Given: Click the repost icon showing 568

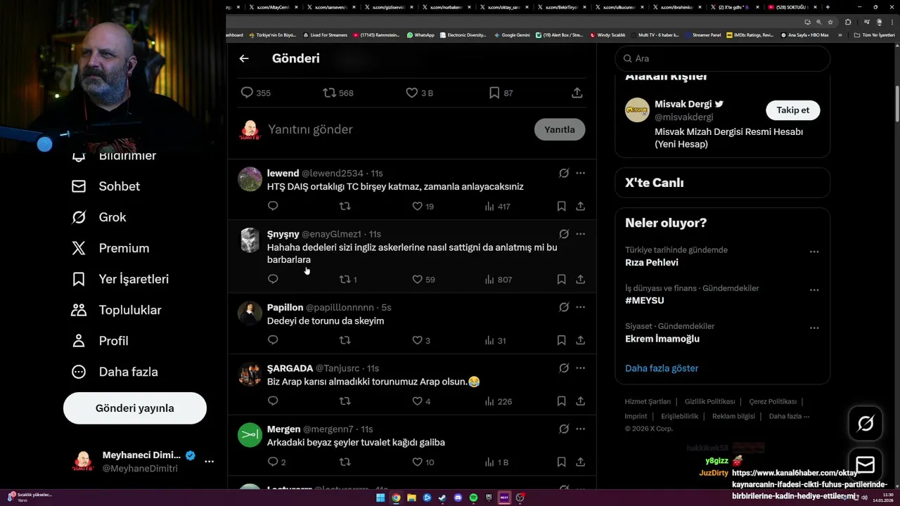Looking at the screenshot, I should (x=329, y=93).
